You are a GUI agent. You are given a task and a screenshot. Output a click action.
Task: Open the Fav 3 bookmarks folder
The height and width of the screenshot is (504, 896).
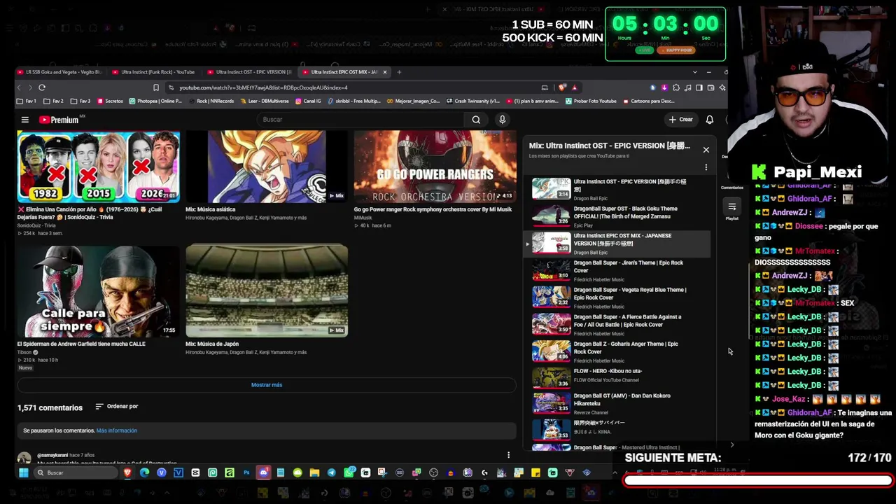(80, 101)
